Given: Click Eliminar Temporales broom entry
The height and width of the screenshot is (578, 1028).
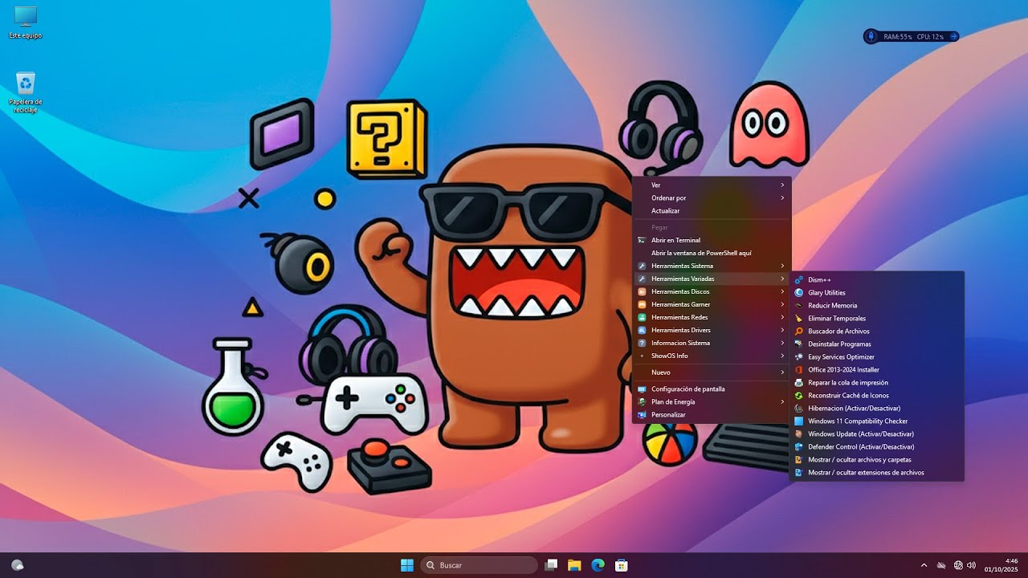Looking at the screenshot, I should 877,318.
